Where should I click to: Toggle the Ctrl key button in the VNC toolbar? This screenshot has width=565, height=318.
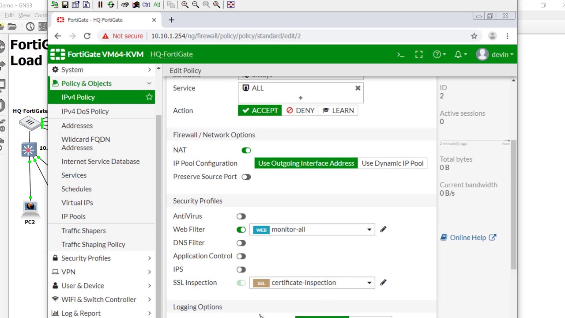pyautogui.click(x=146, y=4)
